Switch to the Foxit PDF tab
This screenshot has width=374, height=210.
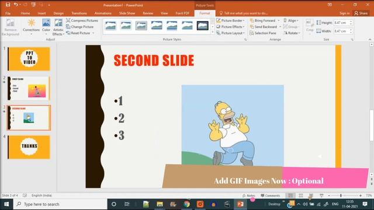(x=182, y=13)
